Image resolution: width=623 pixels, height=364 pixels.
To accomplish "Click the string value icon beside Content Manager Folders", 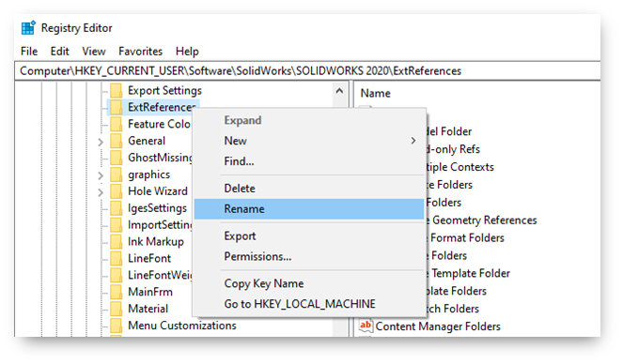I will coord(366,326).
